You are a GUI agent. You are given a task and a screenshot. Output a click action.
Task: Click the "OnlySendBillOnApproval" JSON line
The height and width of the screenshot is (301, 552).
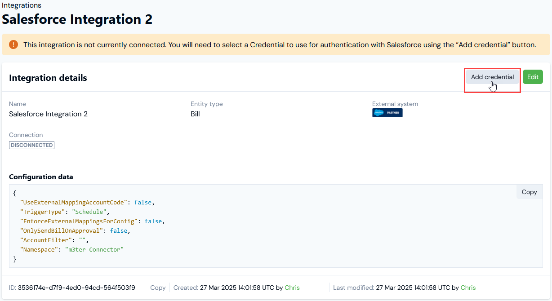click(x=75, y=230)
